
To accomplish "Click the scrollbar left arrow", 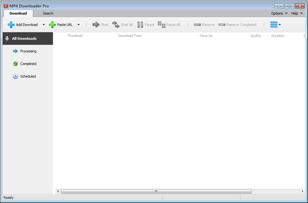I will click(x=58, y=191).
